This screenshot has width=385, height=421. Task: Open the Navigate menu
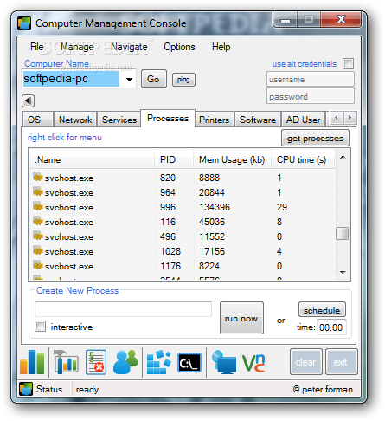click(x=129, y=47)
